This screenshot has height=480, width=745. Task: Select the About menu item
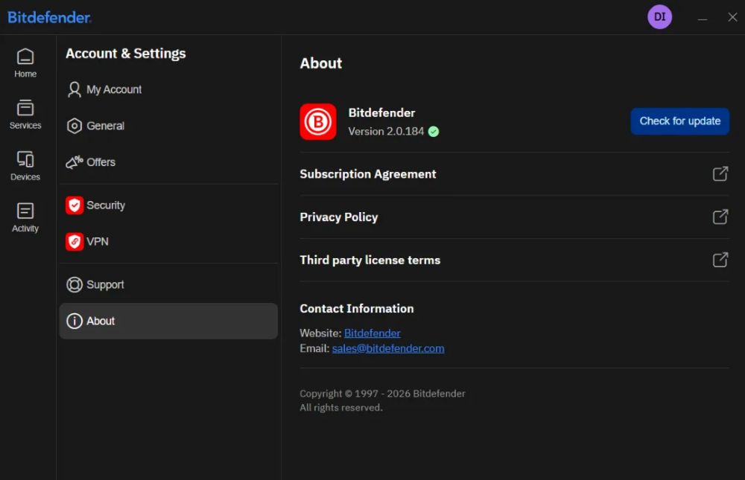168,321
